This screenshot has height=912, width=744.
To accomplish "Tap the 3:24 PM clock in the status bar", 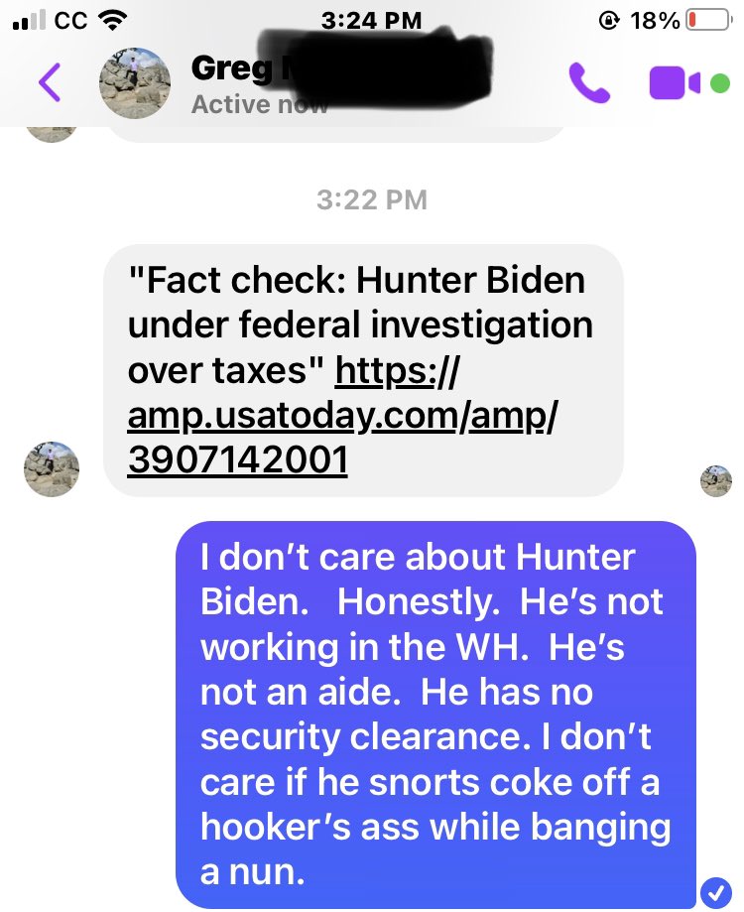I will click(x=371, y=21).
